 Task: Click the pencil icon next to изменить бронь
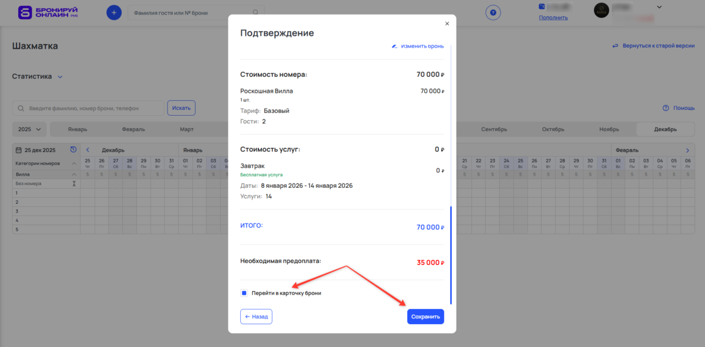[x=393, y=46]
